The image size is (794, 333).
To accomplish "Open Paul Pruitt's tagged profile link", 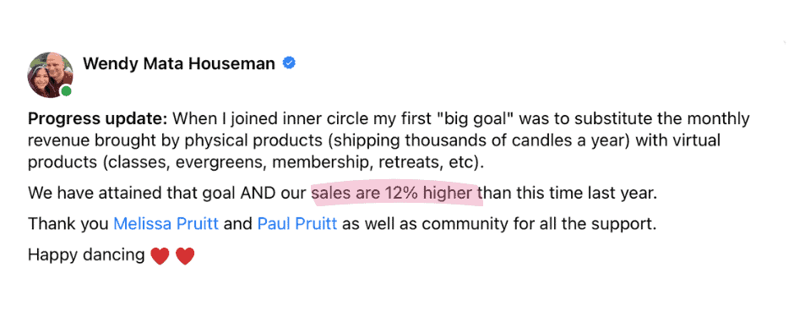I will point(297,223).
